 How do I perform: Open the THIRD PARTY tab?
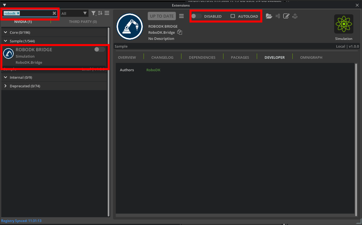tap(83, 21)
